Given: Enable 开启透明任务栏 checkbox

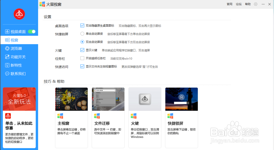Looking at the screenshot, I should point(82,58).
